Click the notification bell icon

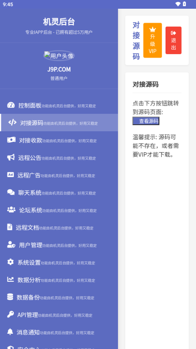(10, 332)
